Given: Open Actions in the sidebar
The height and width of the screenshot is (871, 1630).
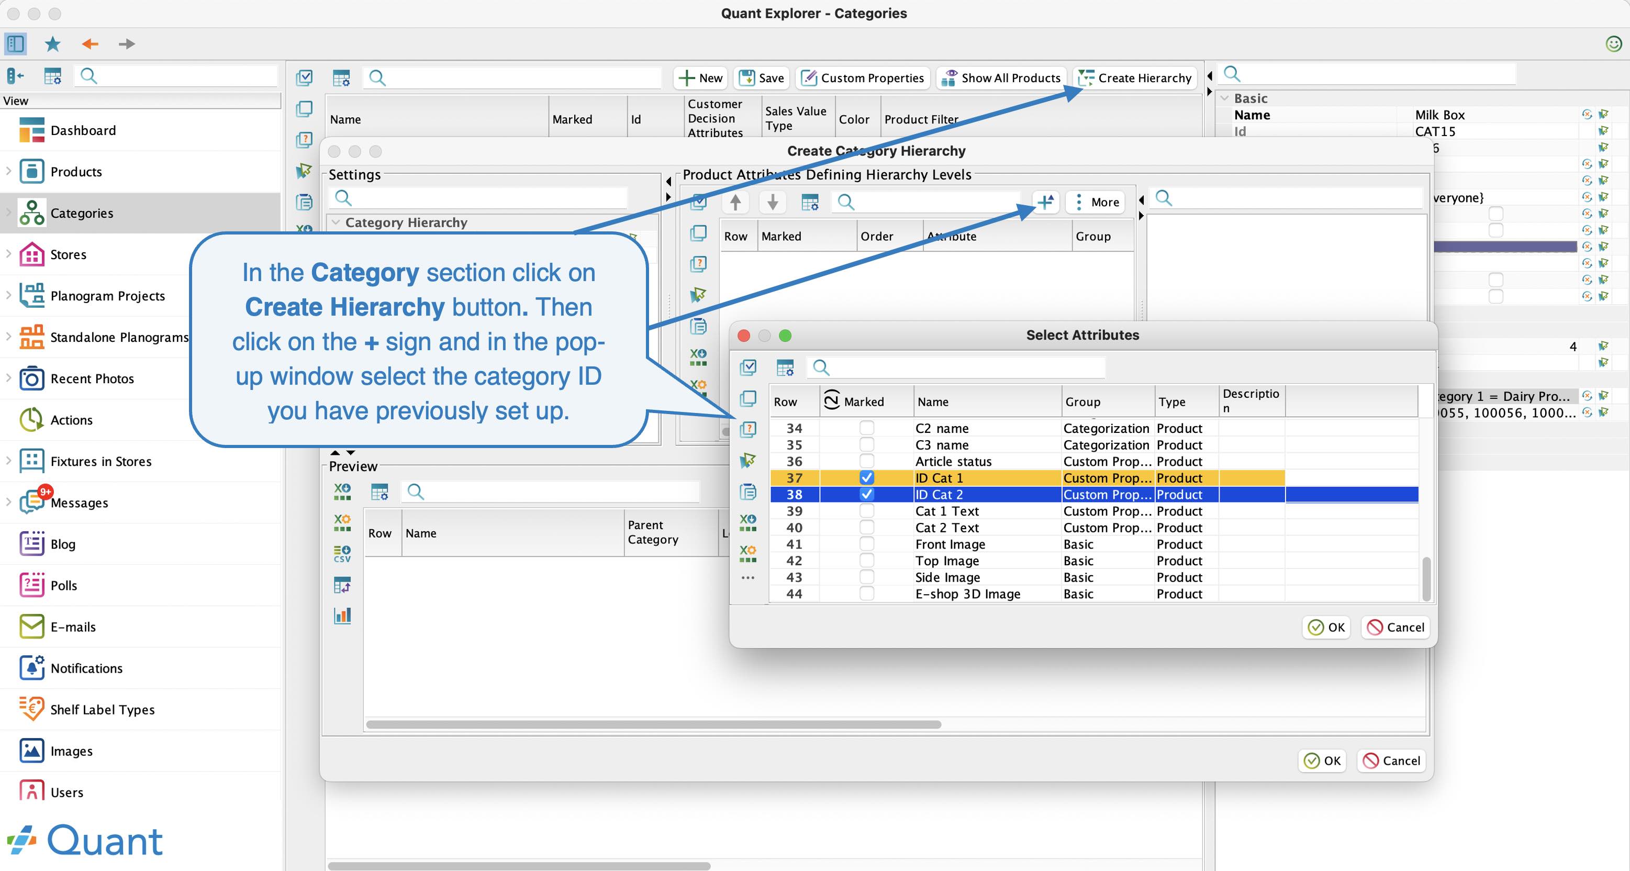Looking at the screenshot, I should [x=71, y=420].
